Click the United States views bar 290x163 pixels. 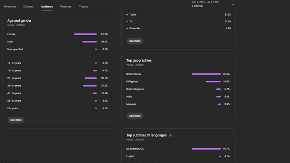pyautogui.click(x=206, y=74)
